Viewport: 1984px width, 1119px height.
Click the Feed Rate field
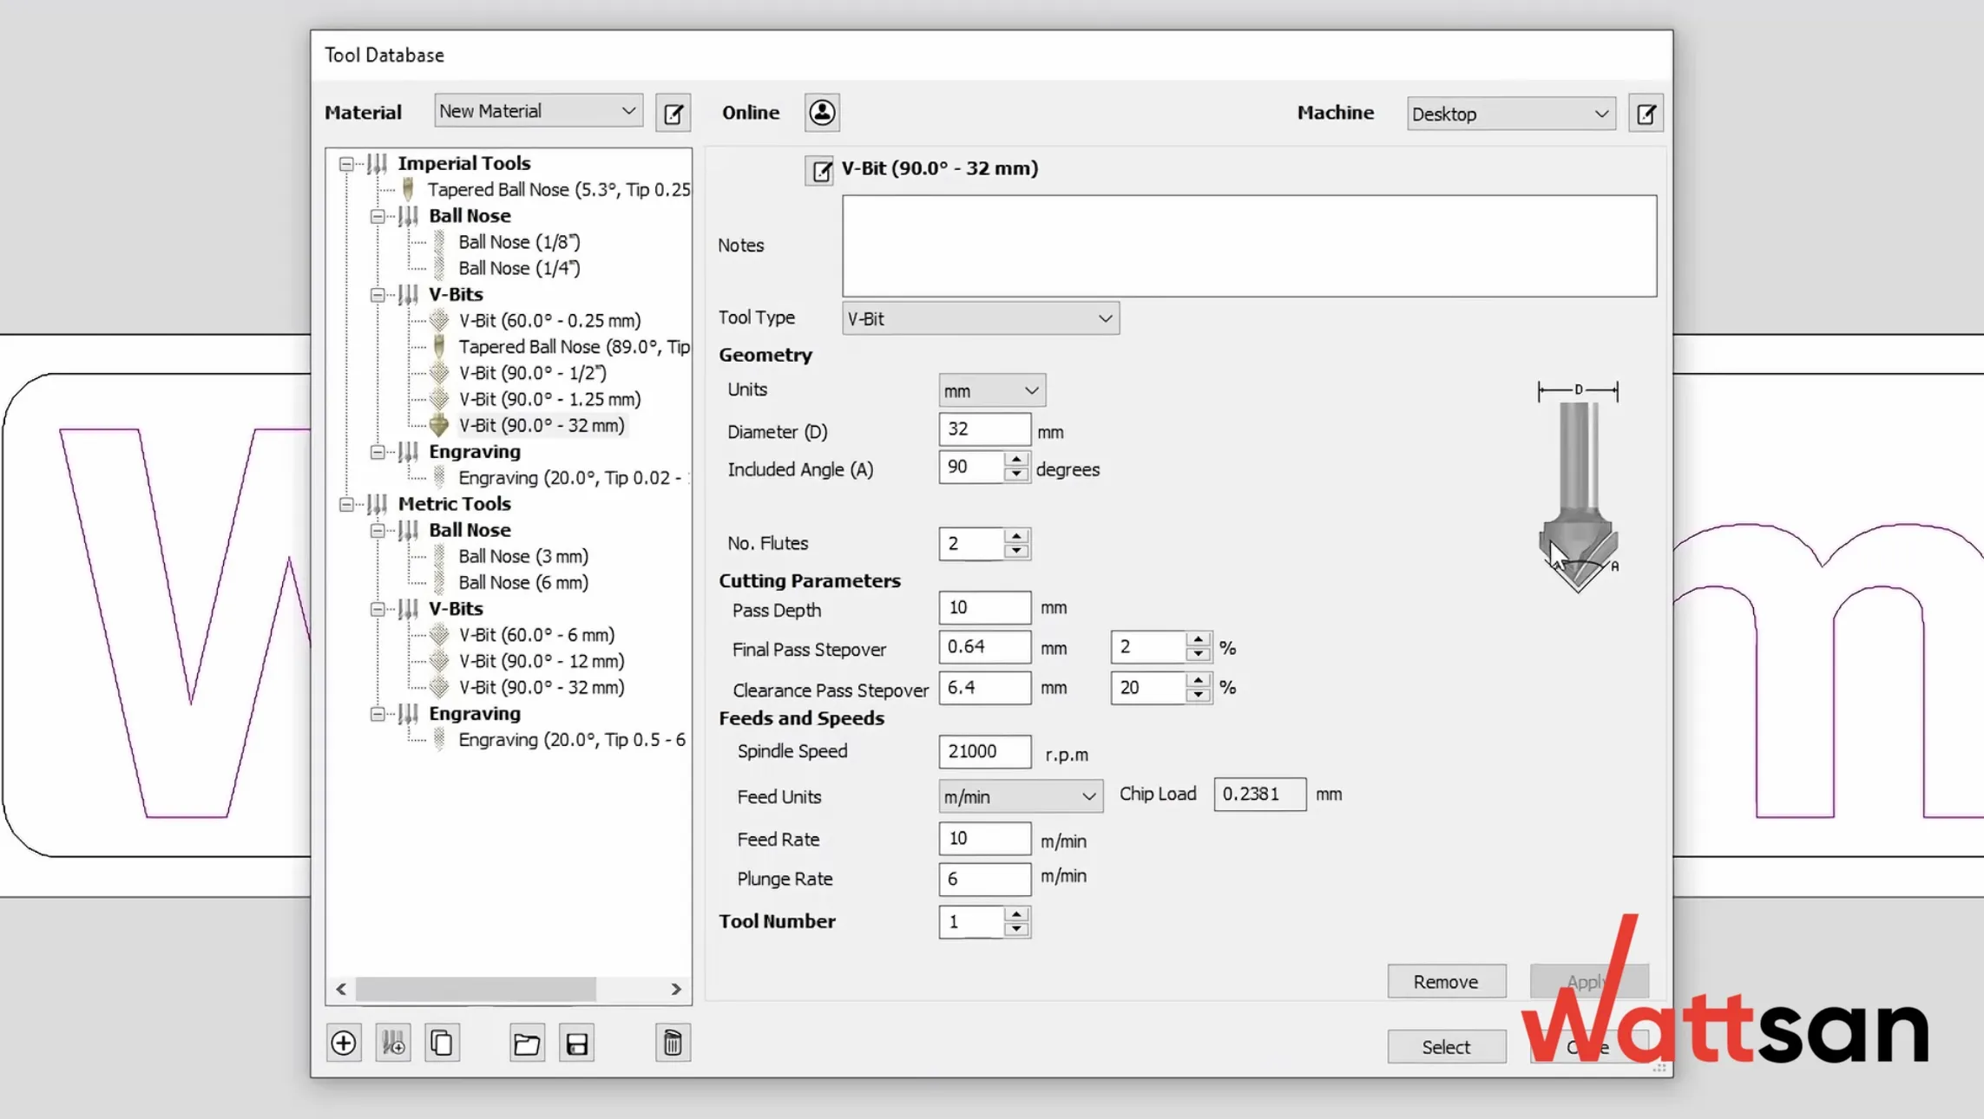tap(984, 839)
